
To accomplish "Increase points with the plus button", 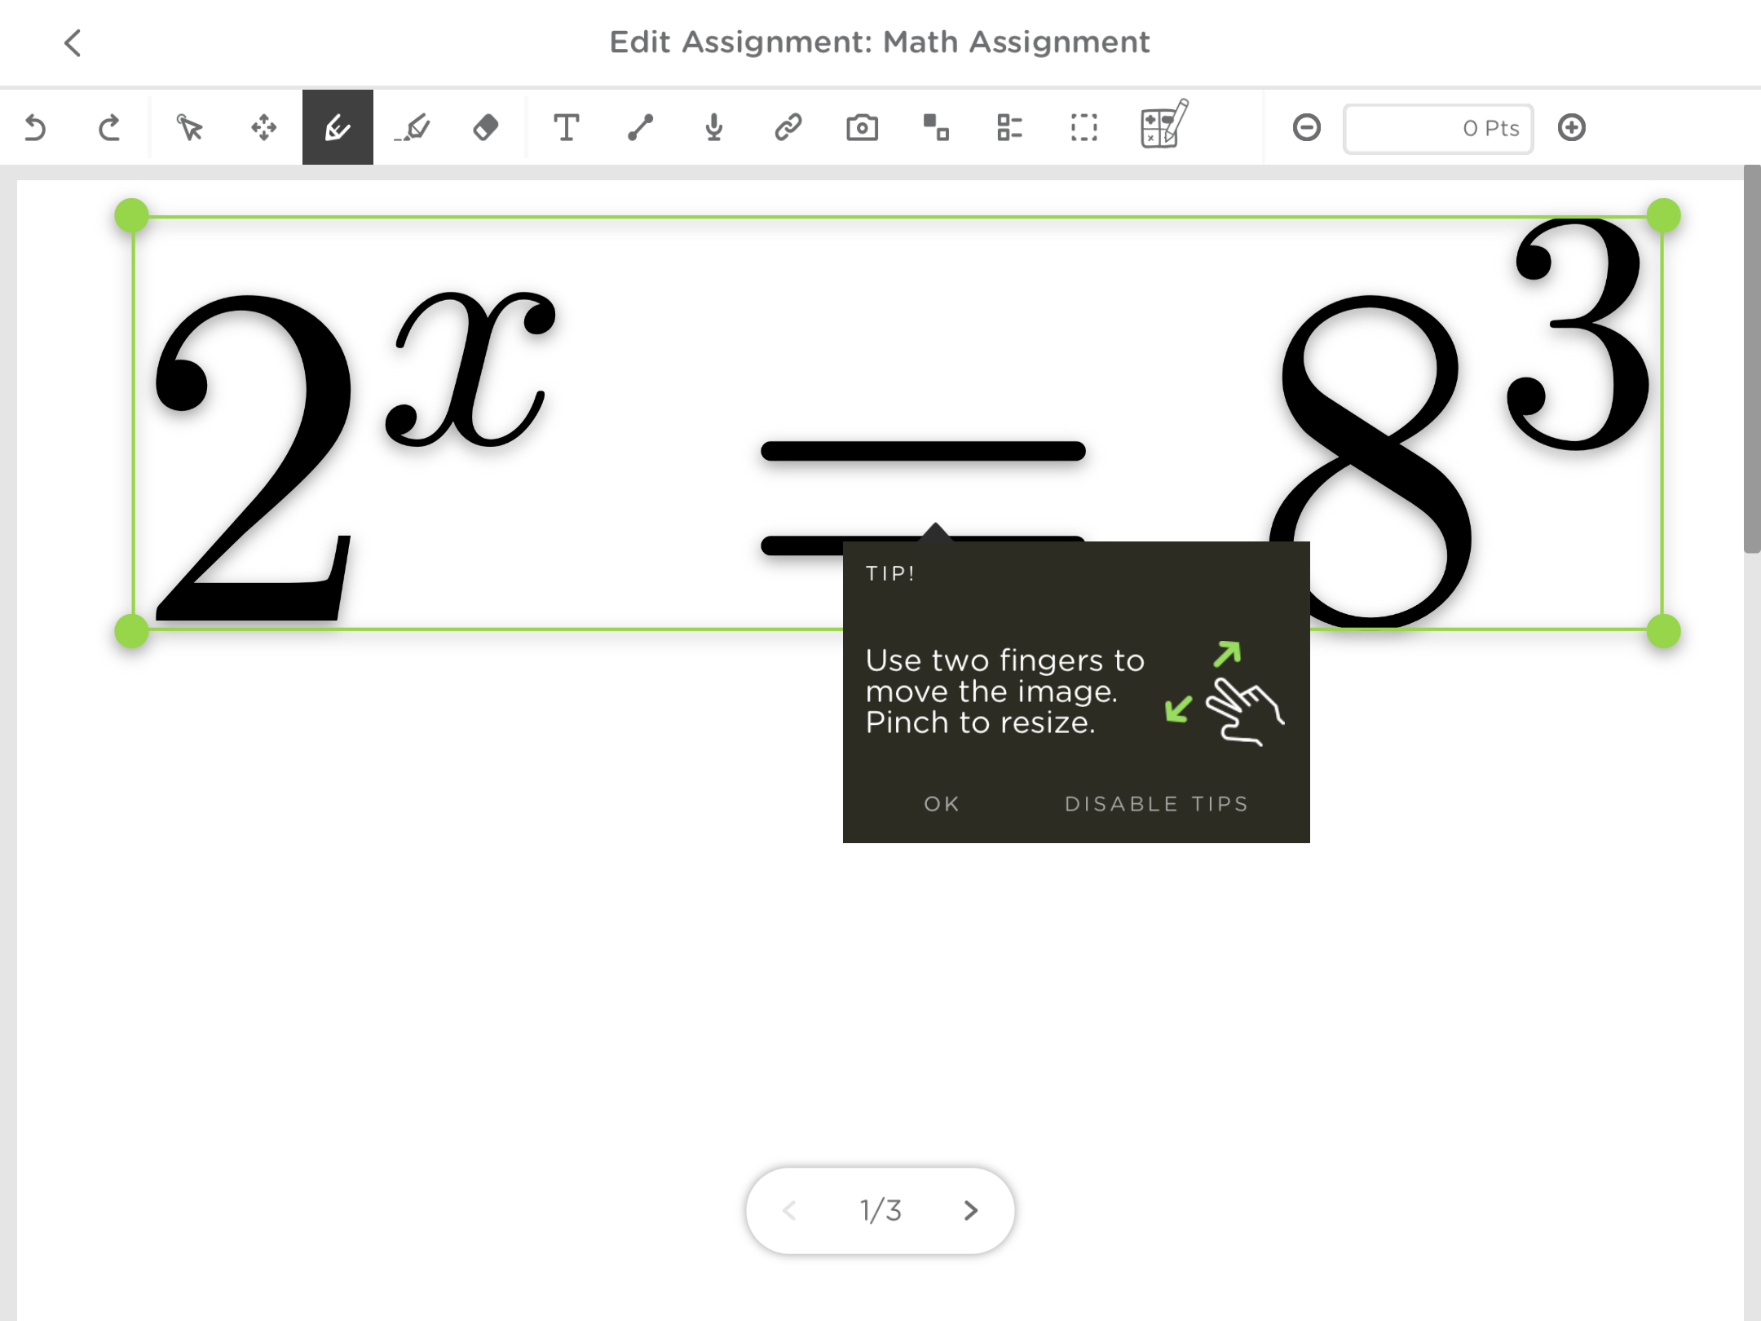I will [1573, 127].
